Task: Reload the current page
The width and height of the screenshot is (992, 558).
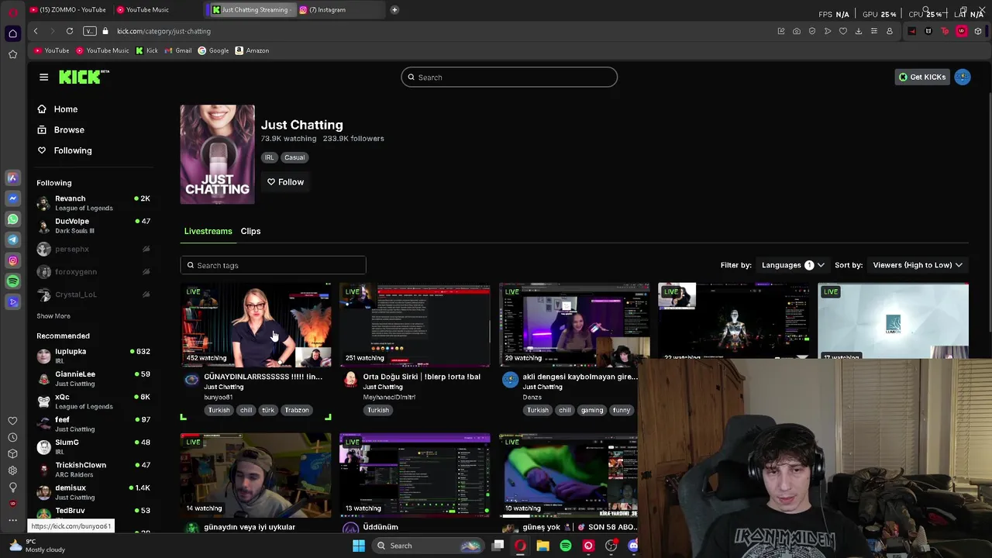Action: (x=70, y=31)
